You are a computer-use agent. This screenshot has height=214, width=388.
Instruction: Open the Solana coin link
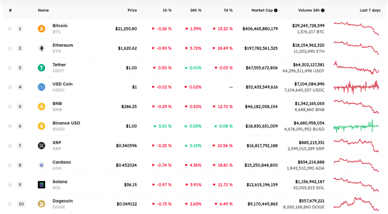click(59, 182)
